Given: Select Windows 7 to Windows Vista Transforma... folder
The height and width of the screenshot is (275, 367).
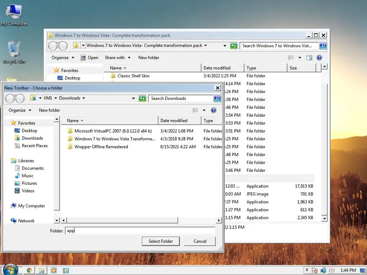Looking at the screenshot, I should [x=111, y=139].
